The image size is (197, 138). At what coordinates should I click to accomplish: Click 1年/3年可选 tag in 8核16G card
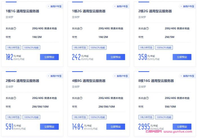click(146, 117)
